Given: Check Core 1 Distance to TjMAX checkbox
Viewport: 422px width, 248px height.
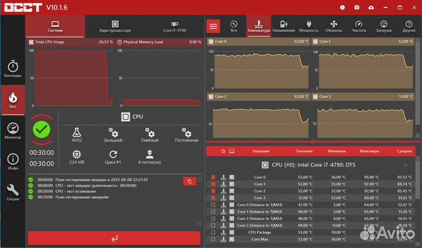Looking at the screenshot, I should coord(213,212).
